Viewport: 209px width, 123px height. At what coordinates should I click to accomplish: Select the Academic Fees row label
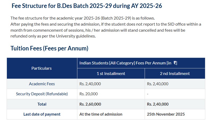42,84
